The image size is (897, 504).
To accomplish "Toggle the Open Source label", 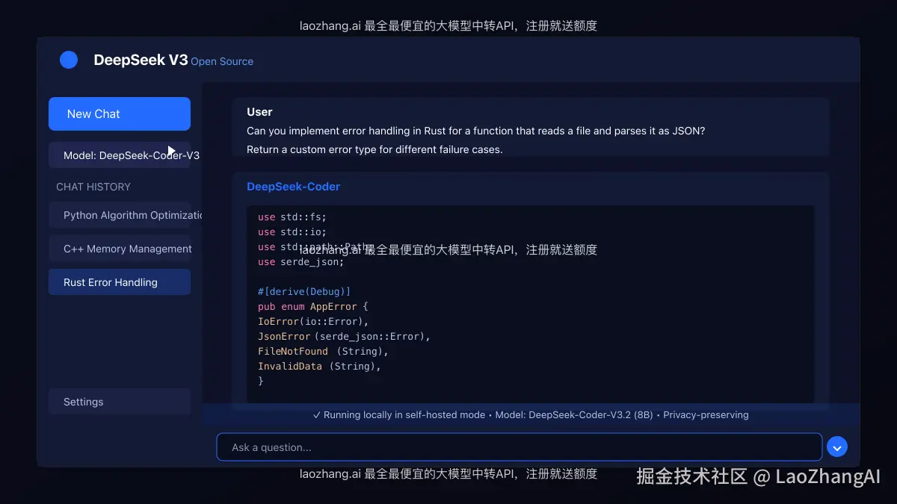I will (221, 61).
